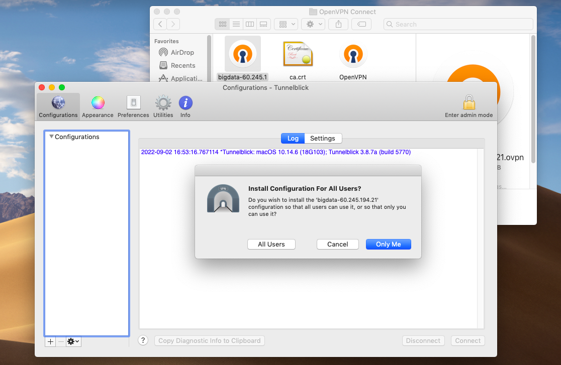Click the minus remove configuration button
Viewport: 561px width, 365px height.
click(x=61, y=342)
